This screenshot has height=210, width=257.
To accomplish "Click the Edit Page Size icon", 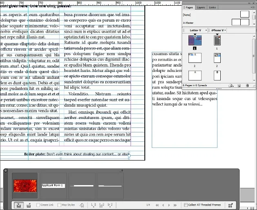I will pos(231,85).
